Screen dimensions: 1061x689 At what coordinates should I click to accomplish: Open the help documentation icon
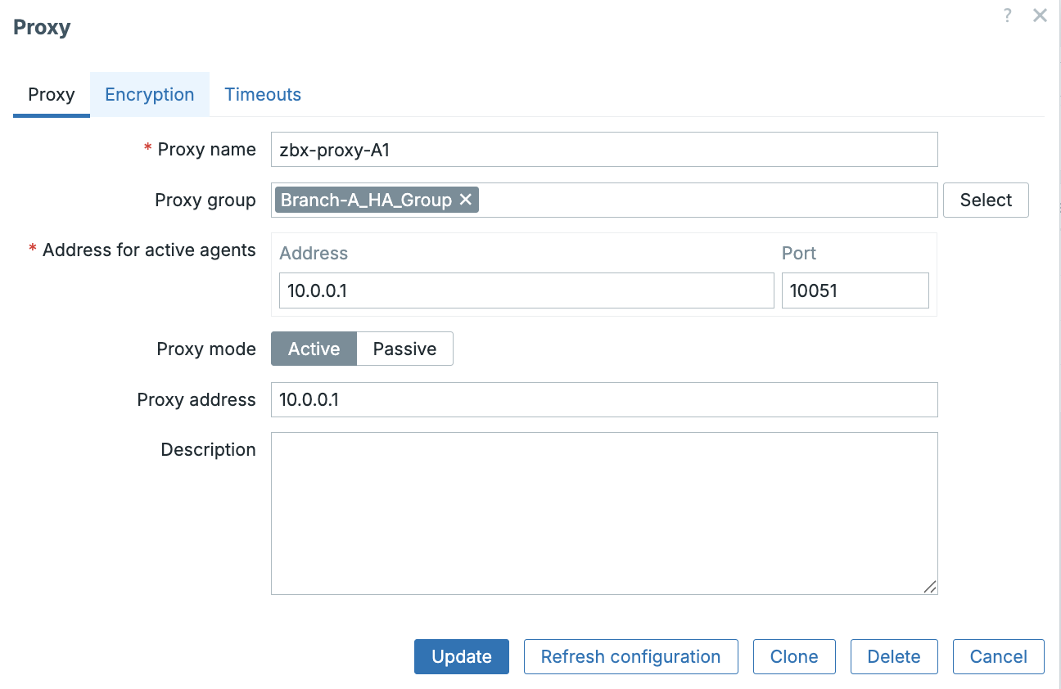(x=1007, y=15)
